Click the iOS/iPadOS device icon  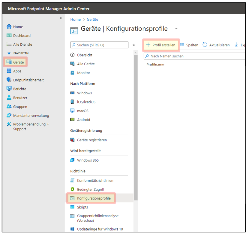pyautogui.click(x=72, y=102)
